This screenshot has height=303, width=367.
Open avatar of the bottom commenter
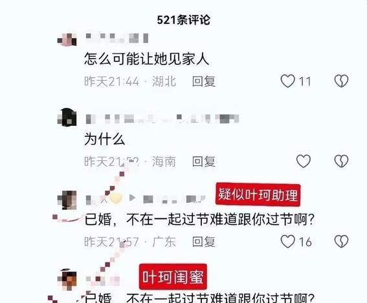(67, 280)
